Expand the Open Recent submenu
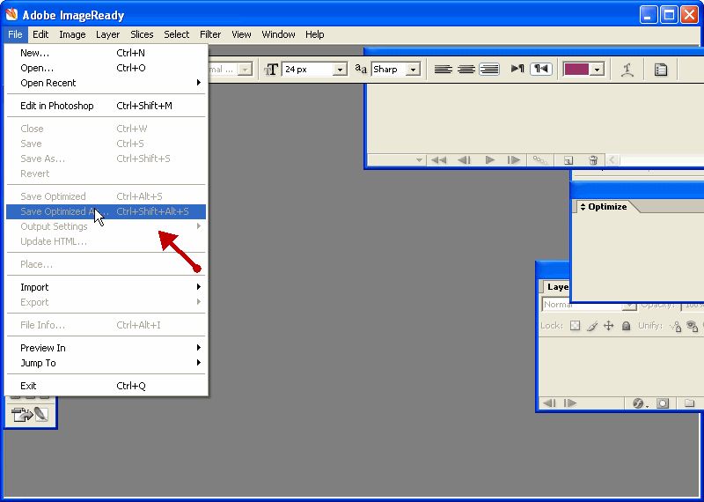The width and height of the screenshot is (704, 502). 106,83
